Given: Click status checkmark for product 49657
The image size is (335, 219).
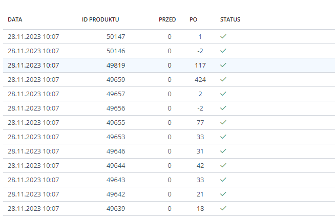Looking at the screenshot, I should 223,94.
